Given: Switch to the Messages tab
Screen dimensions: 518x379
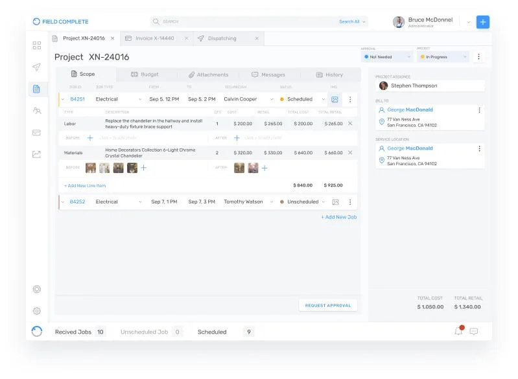Looking at the screenshot, I should pos(268,75).
